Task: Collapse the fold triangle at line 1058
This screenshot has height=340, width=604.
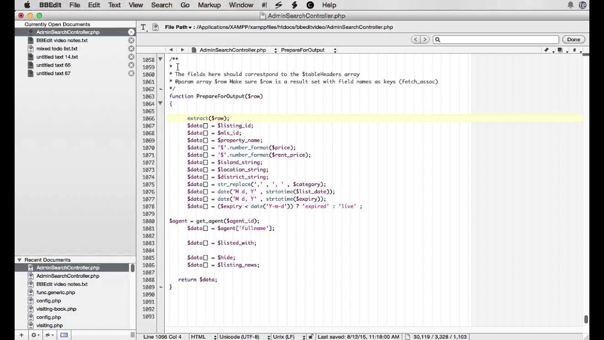Action: pos(160,59)
